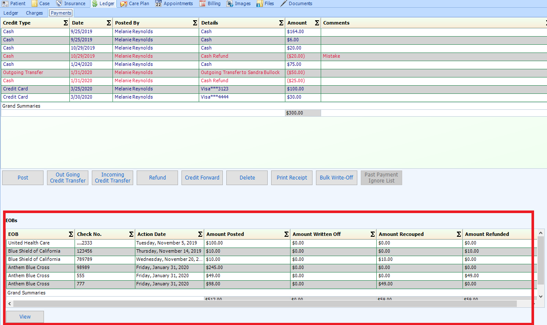Click the sigma icon on the Amount column
This screenshot has height=325, width=547.
pos(317,23)
